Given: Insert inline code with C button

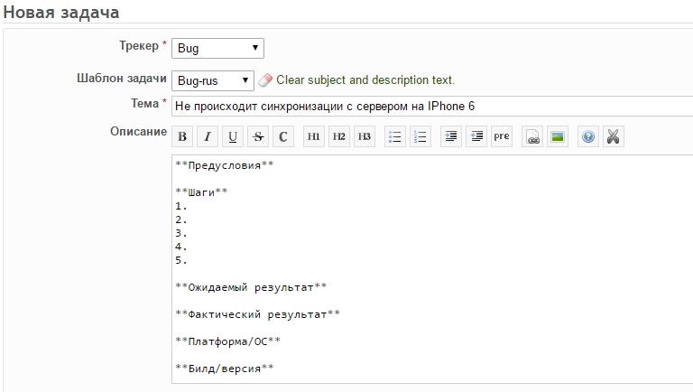Looking at the screenshot, I should pos(283,136).
